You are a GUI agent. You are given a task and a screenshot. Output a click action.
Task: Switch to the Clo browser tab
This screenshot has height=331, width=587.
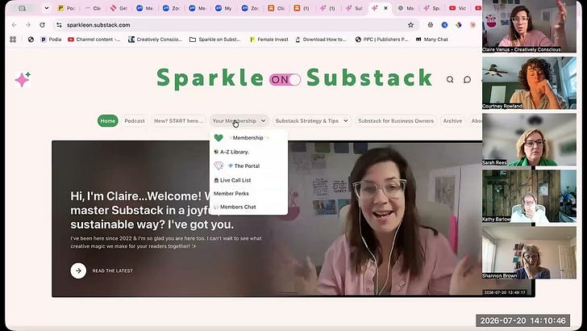277,8
